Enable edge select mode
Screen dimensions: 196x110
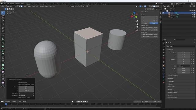[20, 6]
